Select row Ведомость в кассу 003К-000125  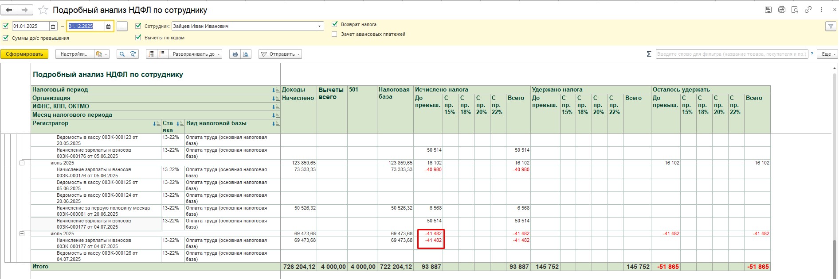(x=96, y=185)
